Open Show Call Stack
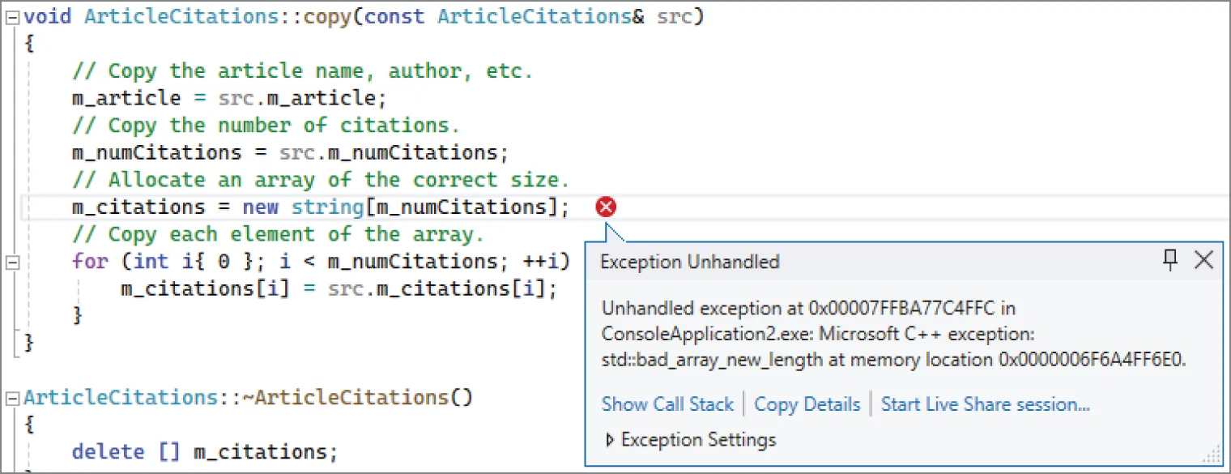 667,404
